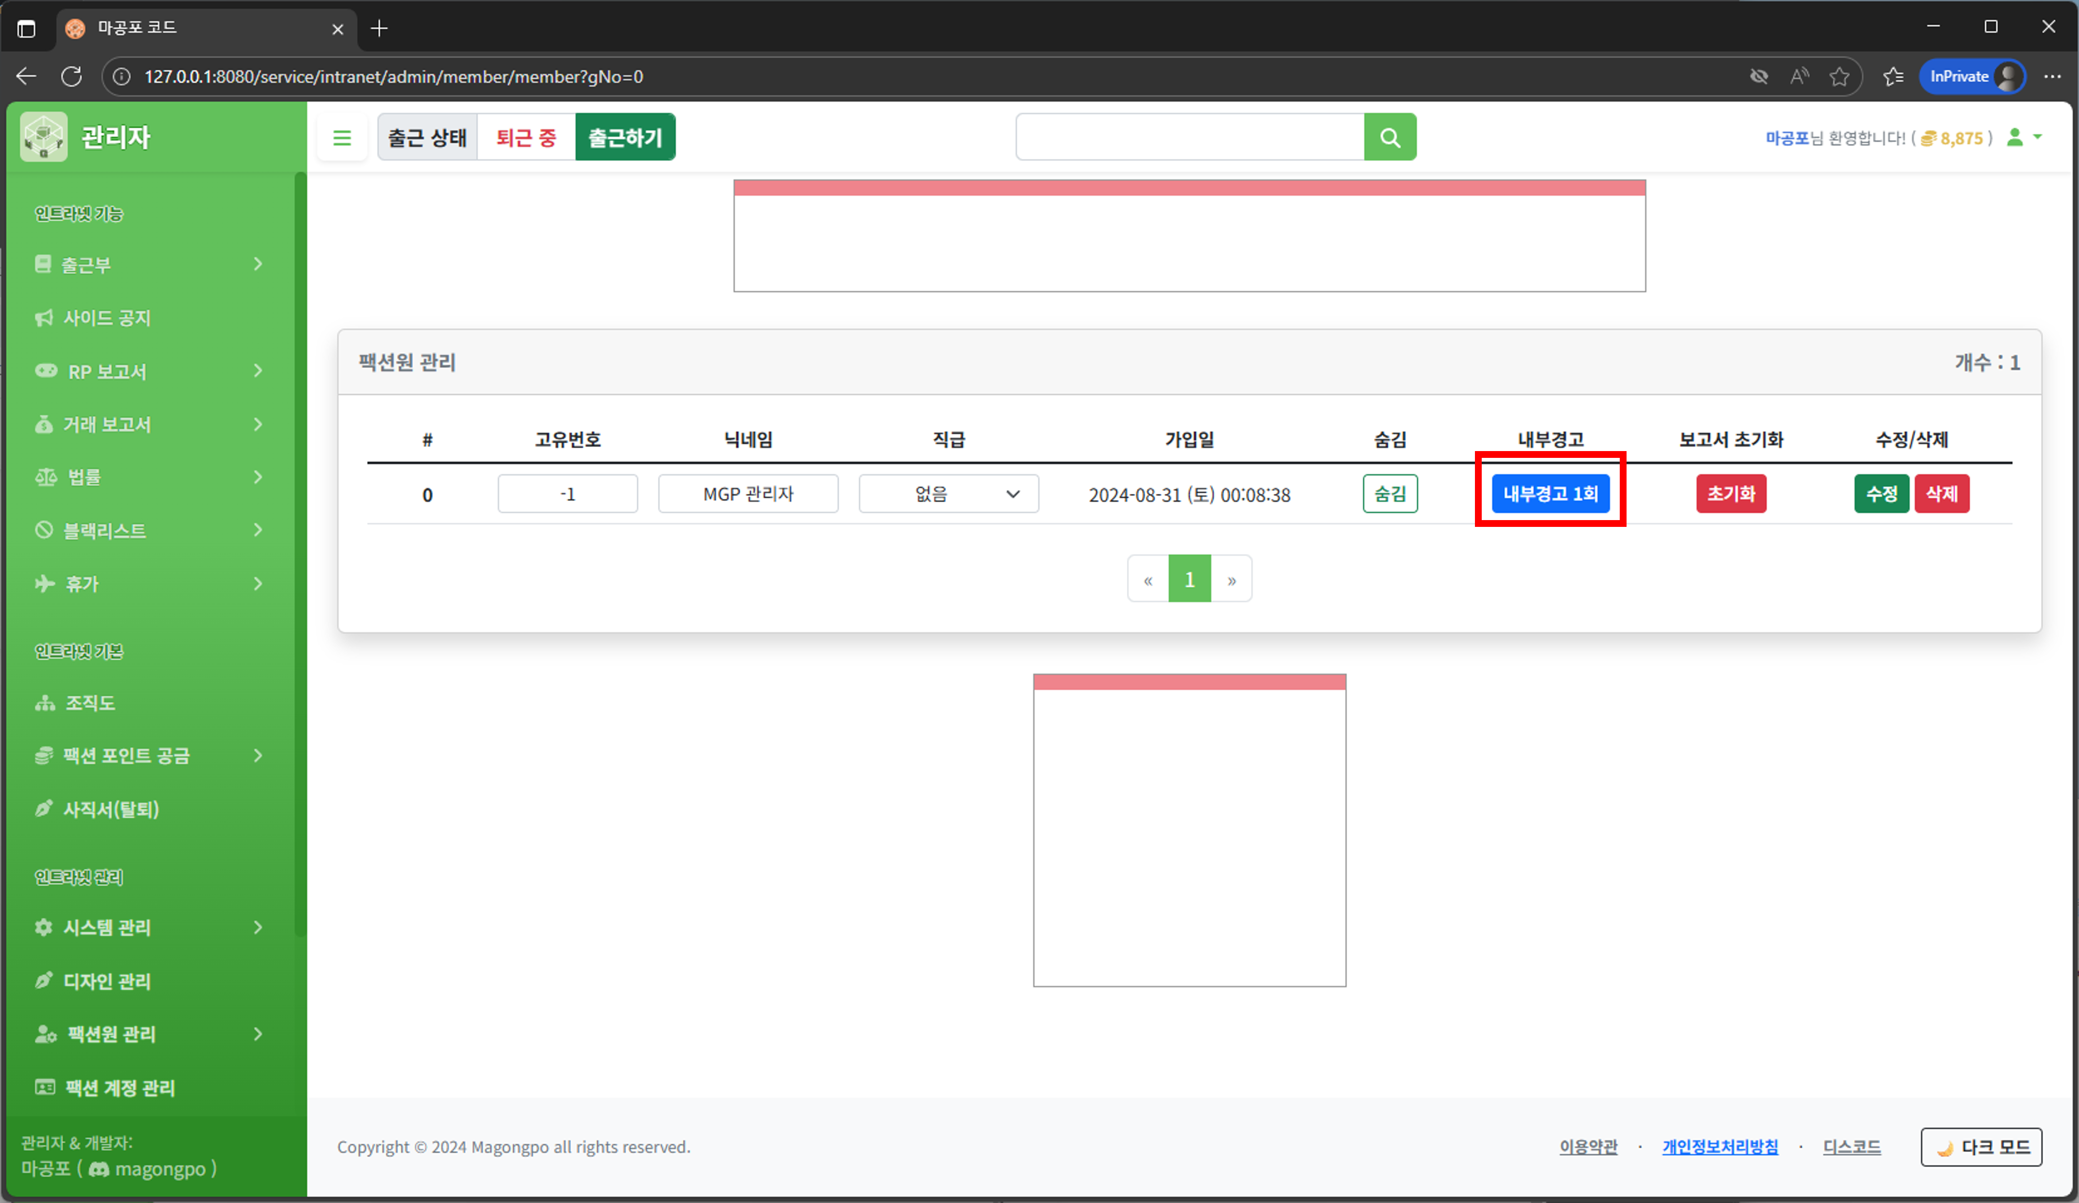Open the 개인정보처리방침 footer link
Image resolution: width=2079 pixels, height=1203 pixels.
pyautogui.click(x=1719, y=1147)
